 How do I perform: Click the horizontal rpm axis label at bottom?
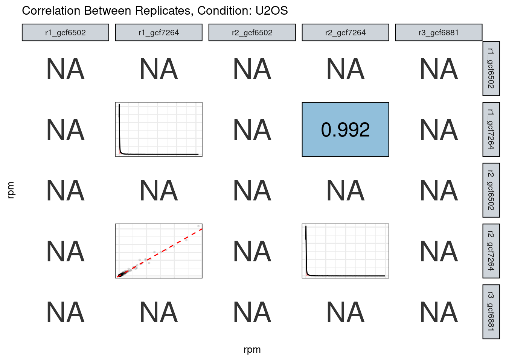point(252,350)
